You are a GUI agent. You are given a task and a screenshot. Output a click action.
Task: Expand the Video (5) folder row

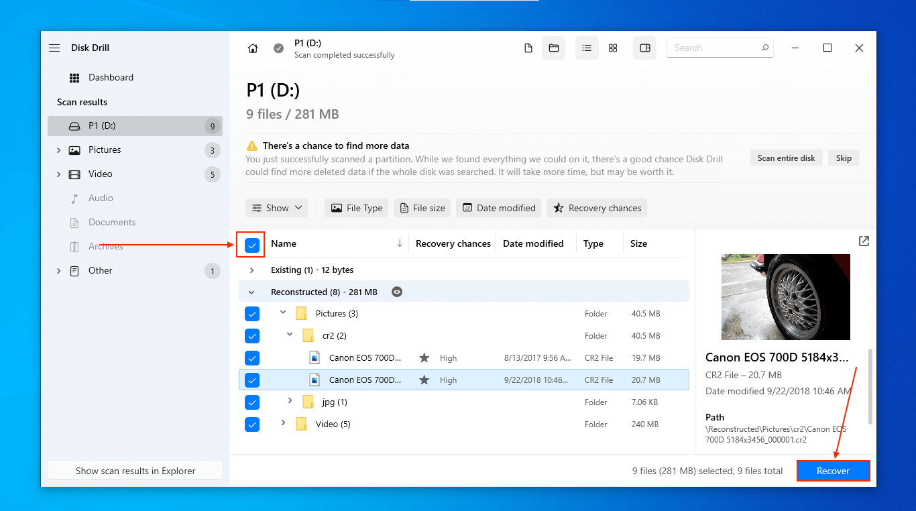(283, 422)
